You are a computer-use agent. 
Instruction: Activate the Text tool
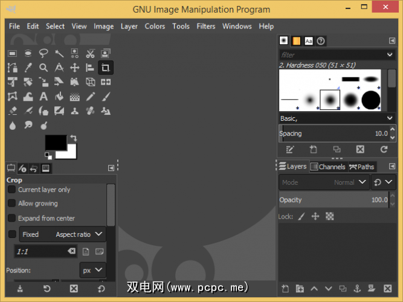pos(44,97)
